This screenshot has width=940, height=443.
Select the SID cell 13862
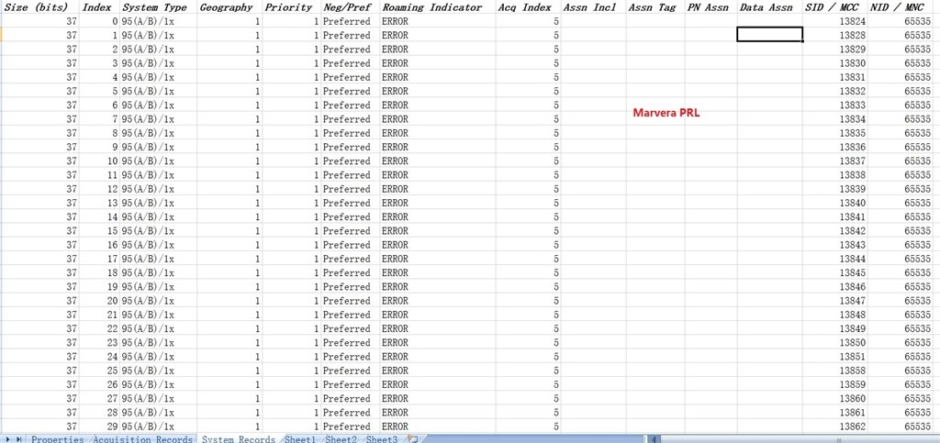click(835, 426)
